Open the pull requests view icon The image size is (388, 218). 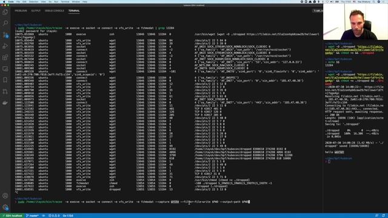5,91
